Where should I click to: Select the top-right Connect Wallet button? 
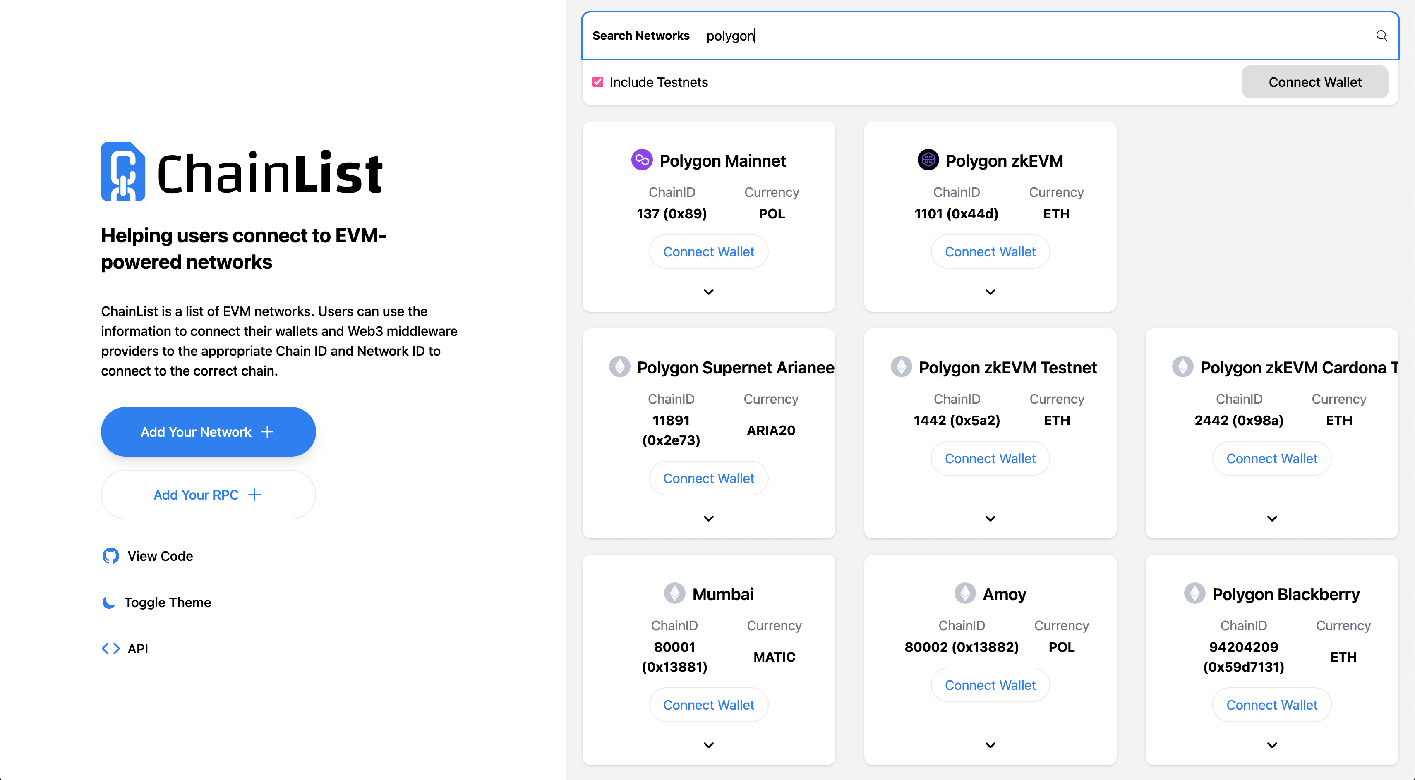[1314, 82]
